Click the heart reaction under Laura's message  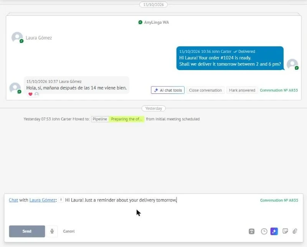tap(30, 94)
